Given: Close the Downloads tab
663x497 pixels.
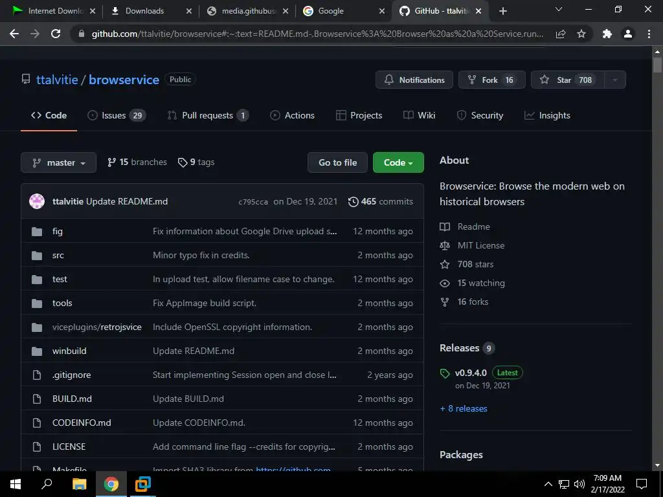Looking at the screenshot, I should 189,11.
